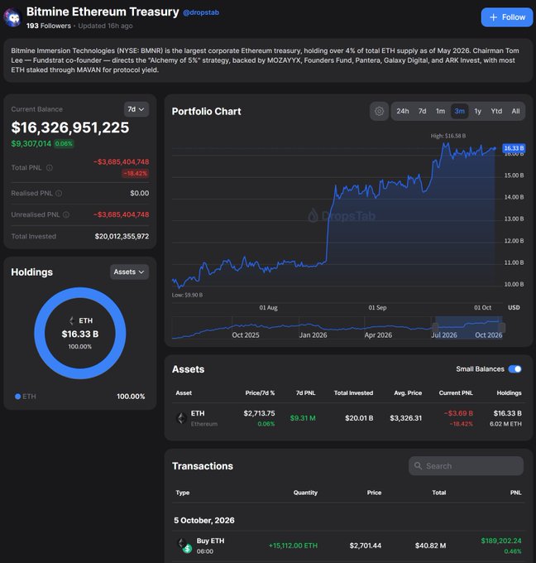
Task: Sort by Total Invested column header
Action: pos(353,392)
